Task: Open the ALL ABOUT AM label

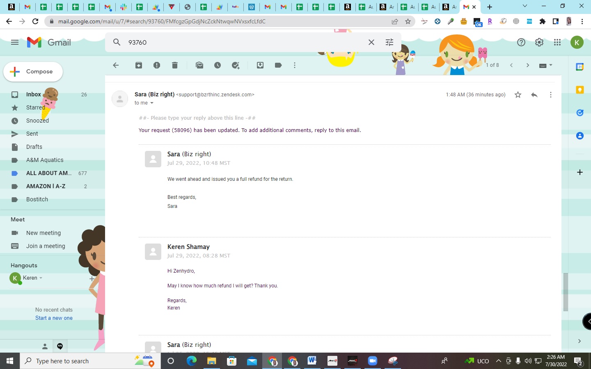Action: pyautogui.click(x=49, y=173)
